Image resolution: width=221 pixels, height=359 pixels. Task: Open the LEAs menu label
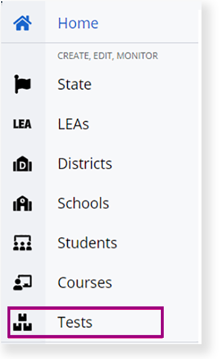coord(73,124)
